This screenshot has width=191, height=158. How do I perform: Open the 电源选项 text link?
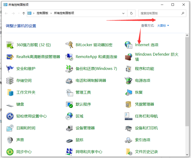coord(142,80)
